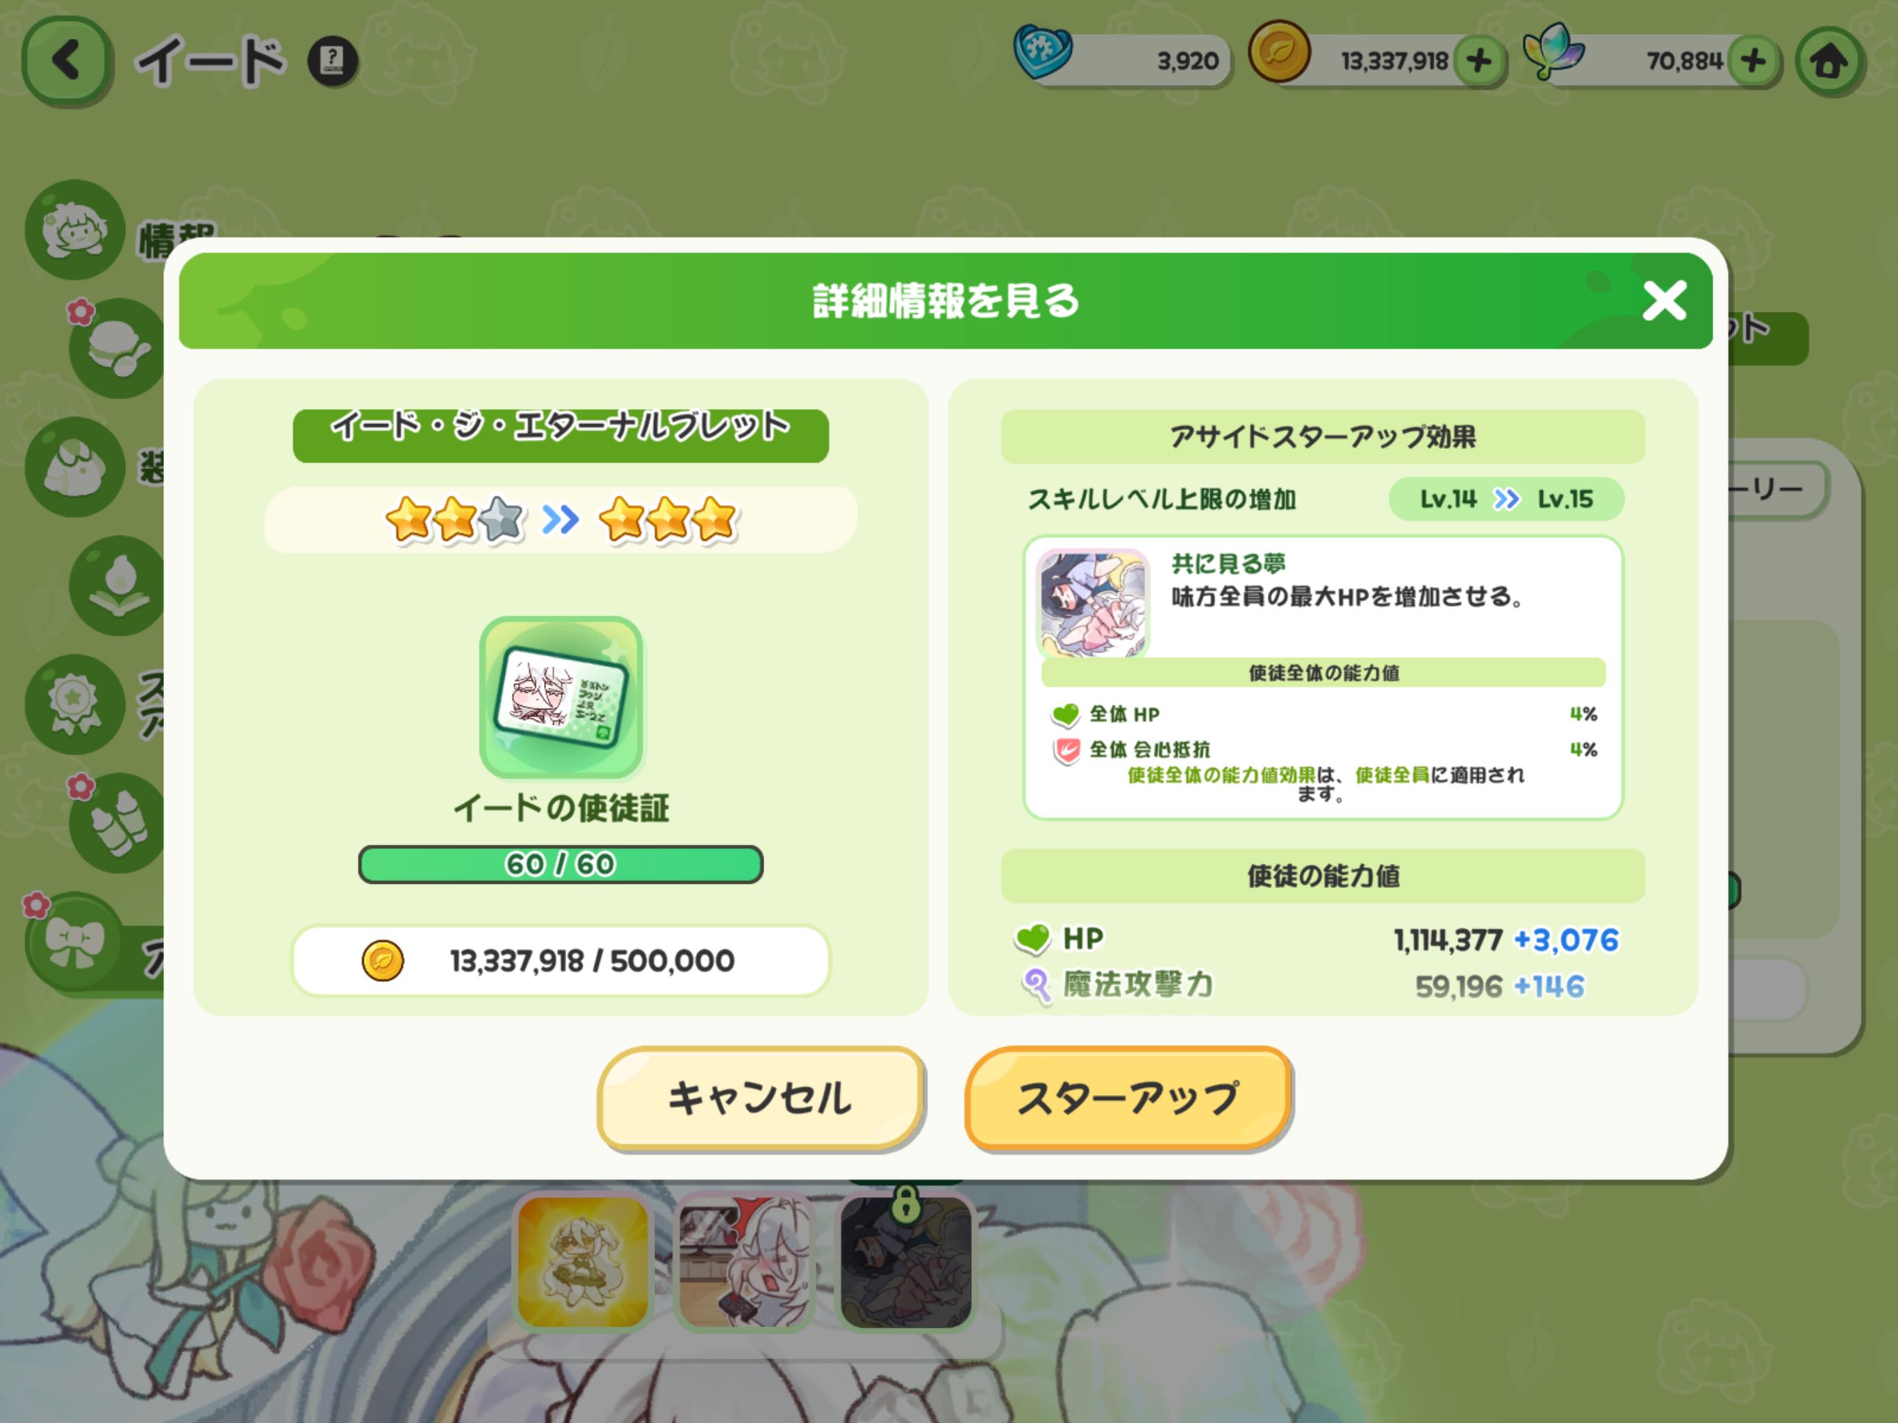The width and height of the screenshot is (1898, 1423).
Task: Select the golden chibi skin thumbnail
Action: tap(583, 1261)
